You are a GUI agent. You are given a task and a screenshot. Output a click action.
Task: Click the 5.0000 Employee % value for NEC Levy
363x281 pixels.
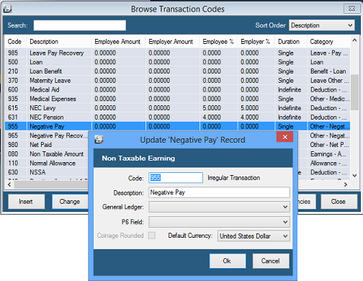[x=212, y=108]
